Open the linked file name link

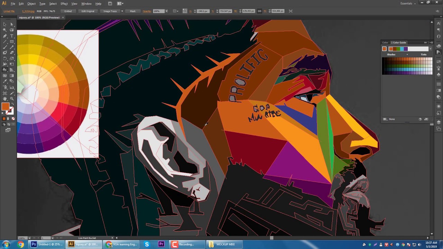pyautogui.click(x=28, y=11)
